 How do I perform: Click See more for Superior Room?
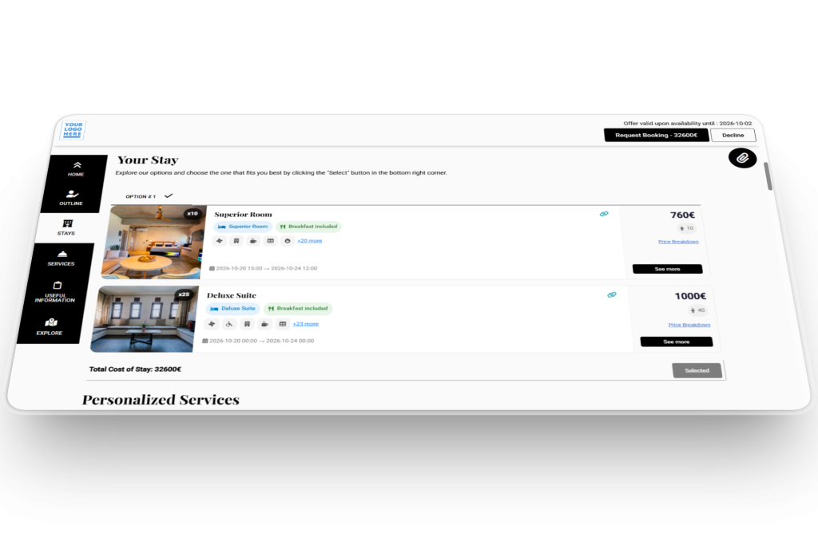coord(667,269)
